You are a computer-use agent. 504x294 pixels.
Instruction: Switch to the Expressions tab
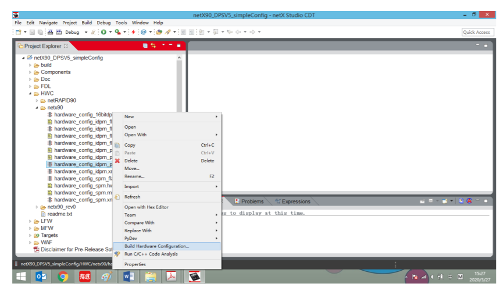tap(292, 201)
